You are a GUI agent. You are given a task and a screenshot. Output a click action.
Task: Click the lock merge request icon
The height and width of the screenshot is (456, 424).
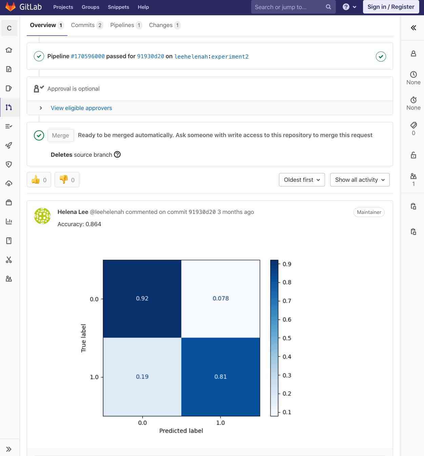(x=413, y=155)
